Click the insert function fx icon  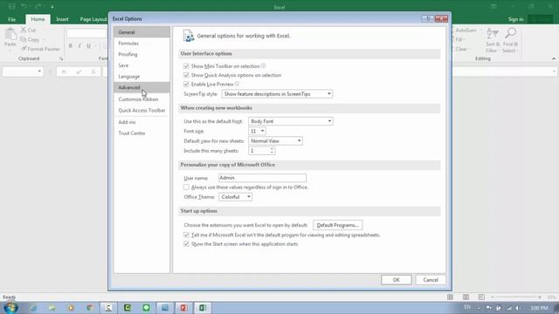point(93,72)
